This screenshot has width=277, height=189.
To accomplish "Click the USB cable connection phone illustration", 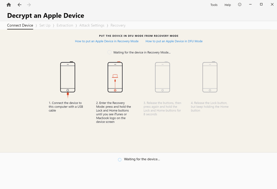I will point(68,78).
